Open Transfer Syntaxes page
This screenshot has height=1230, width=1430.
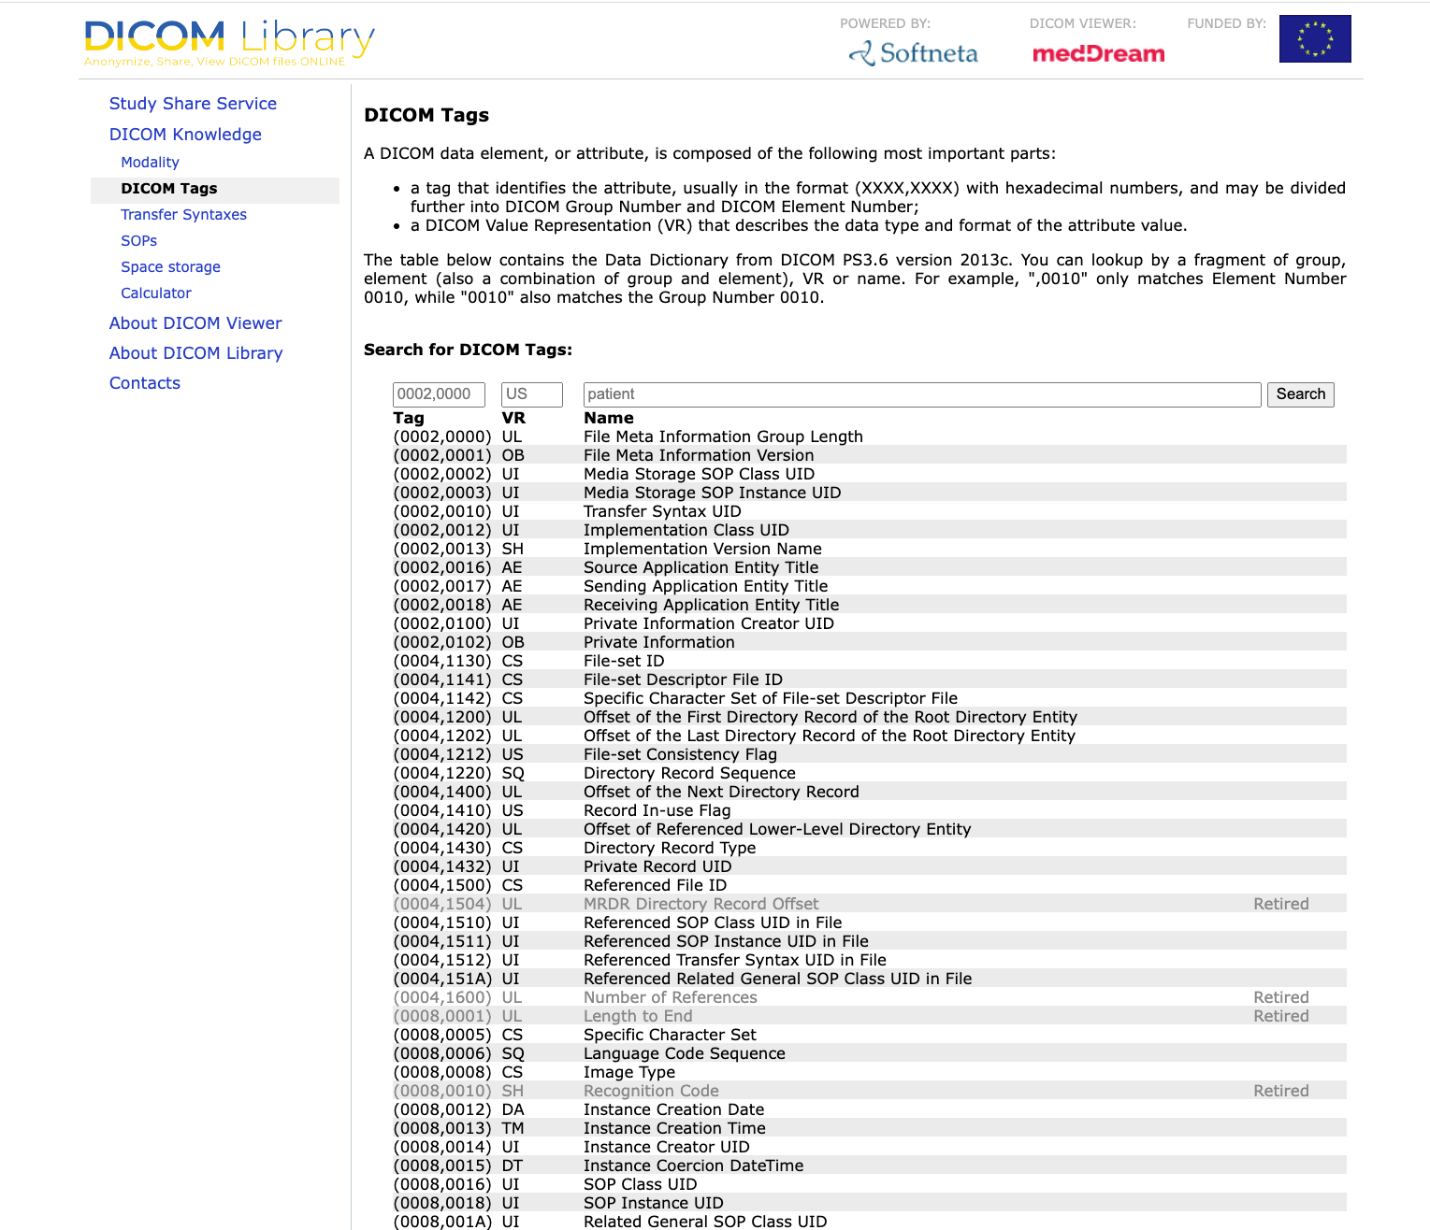pyautogui.click(x=183, y=215)
